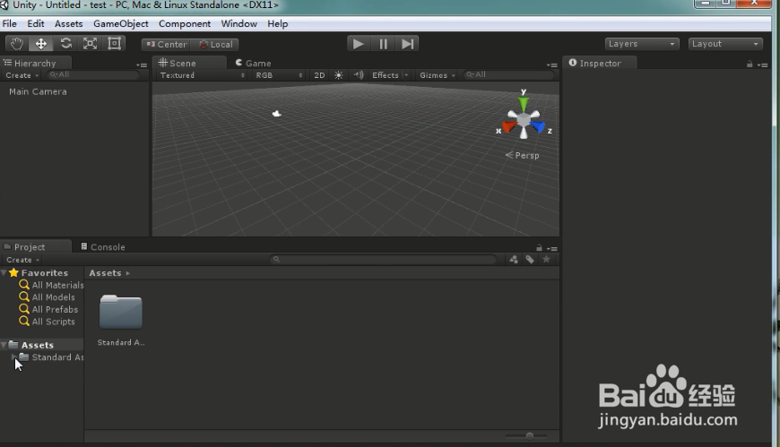Open Hierarchy Create dropdown
Image resolution: width=780 pixels, height=447 pixels.
(x=22, y=75)
